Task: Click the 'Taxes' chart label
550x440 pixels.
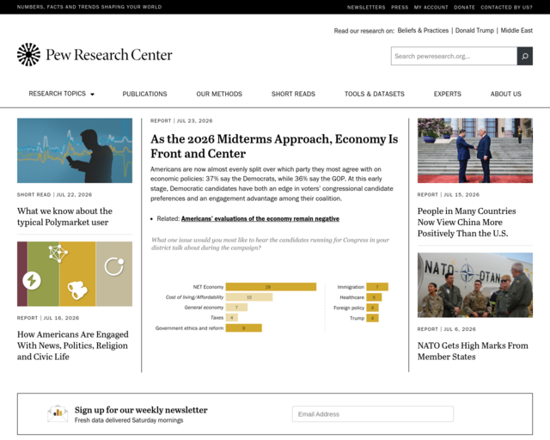Action: [x=217, y=318]
